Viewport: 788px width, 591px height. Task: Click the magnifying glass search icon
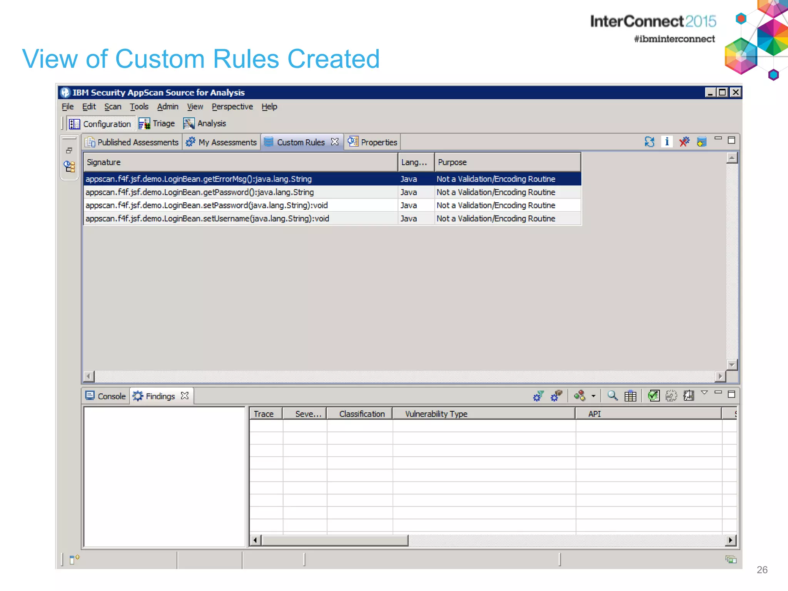pyautogui.click(x=613, y=396)
